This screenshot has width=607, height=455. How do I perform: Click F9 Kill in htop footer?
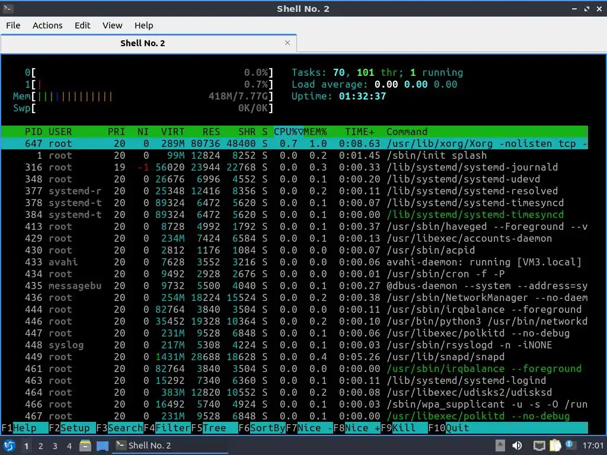pos(404,428)
